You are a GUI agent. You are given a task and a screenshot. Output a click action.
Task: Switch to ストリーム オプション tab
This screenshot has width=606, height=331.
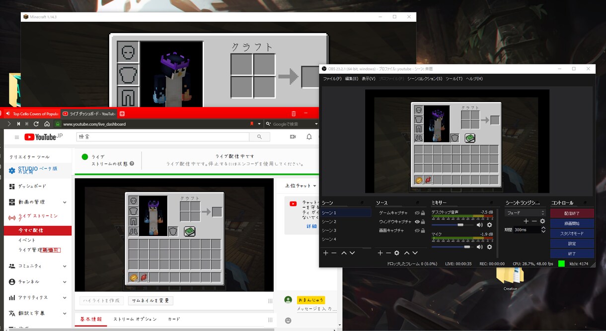click(135, 319)
